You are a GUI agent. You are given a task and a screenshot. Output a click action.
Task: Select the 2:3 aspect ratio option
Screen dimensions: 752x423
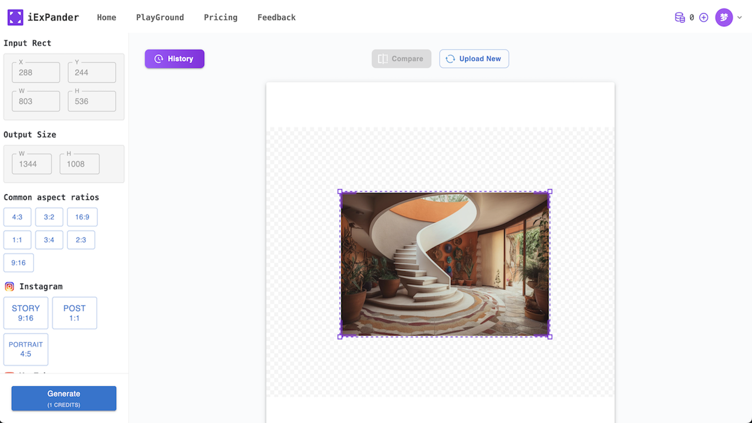[x=81, y=240]
